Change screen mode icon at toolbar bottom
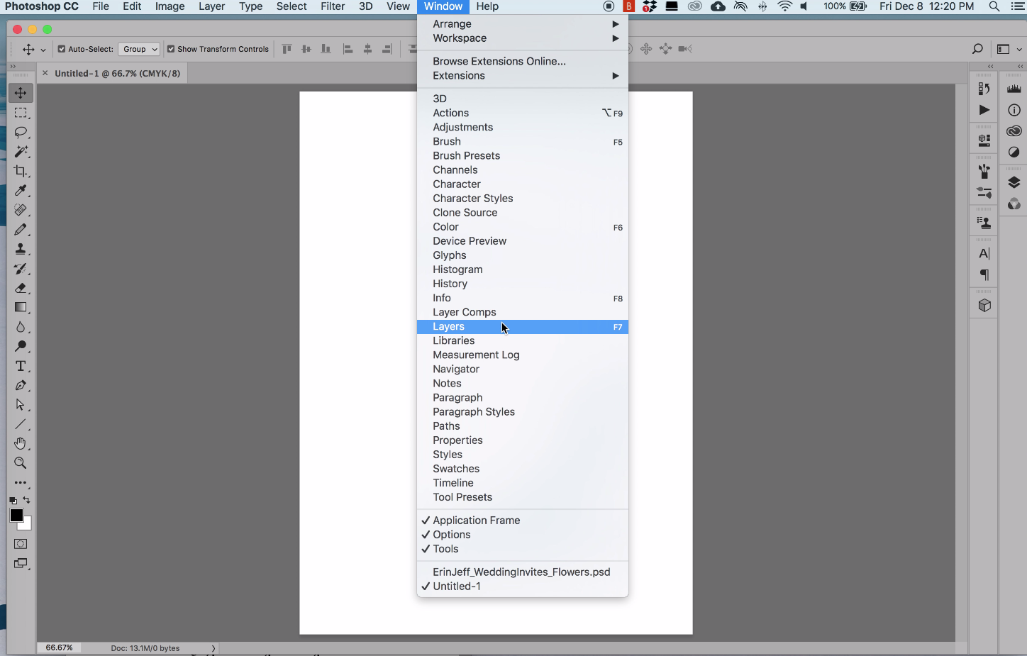This screenshot has width=1027, height=656. [x=21, y=564]
